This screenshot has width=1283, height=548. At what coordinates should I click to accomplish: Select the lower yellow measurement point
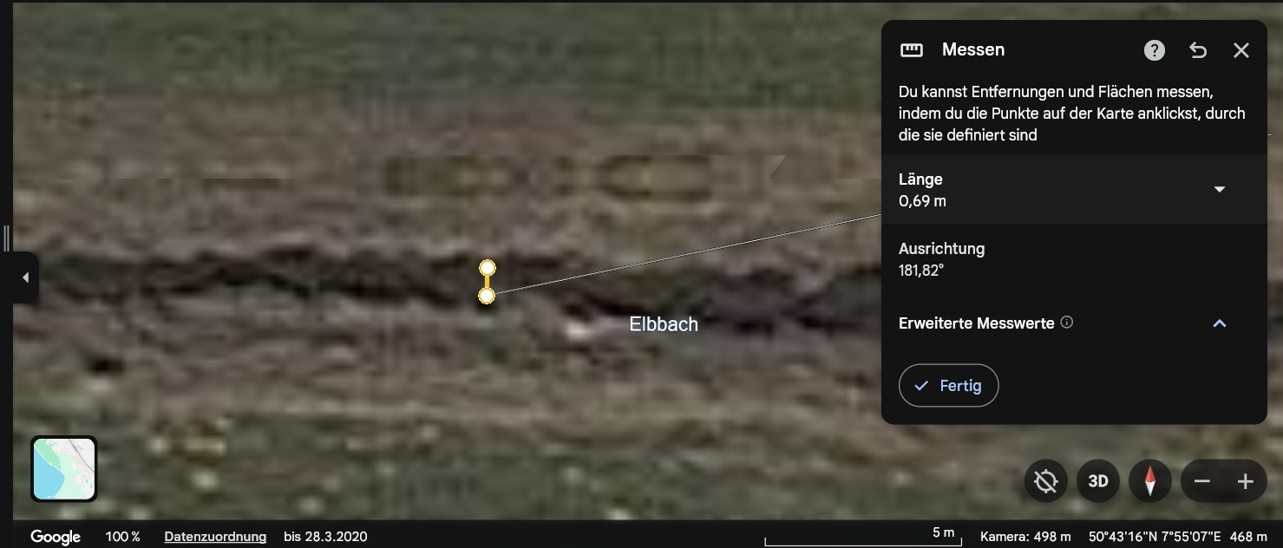point(487,296)
